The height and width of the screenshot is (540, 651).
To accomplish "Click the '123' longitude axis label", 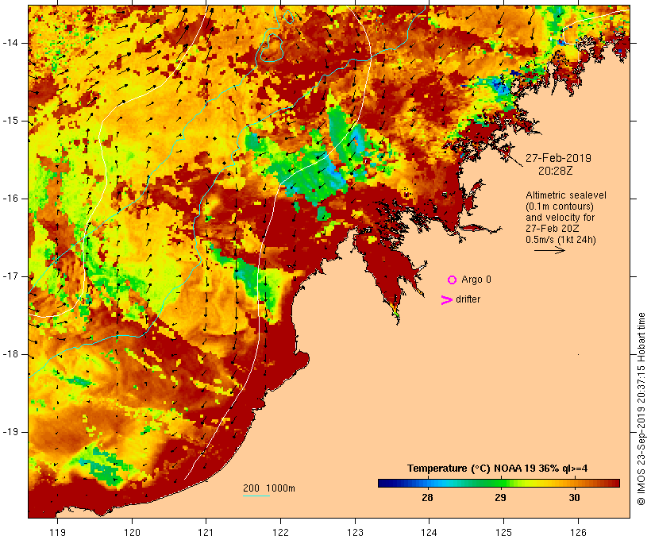I will [355, 533].
